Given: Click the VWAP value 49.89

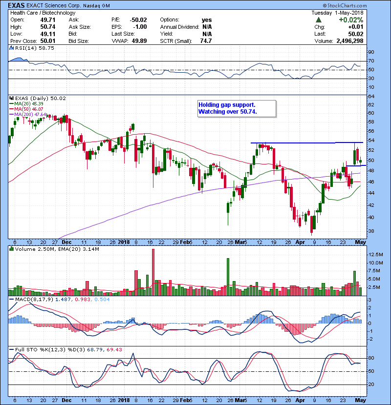Looking at the screenshot, I should [x=139, y=41].
